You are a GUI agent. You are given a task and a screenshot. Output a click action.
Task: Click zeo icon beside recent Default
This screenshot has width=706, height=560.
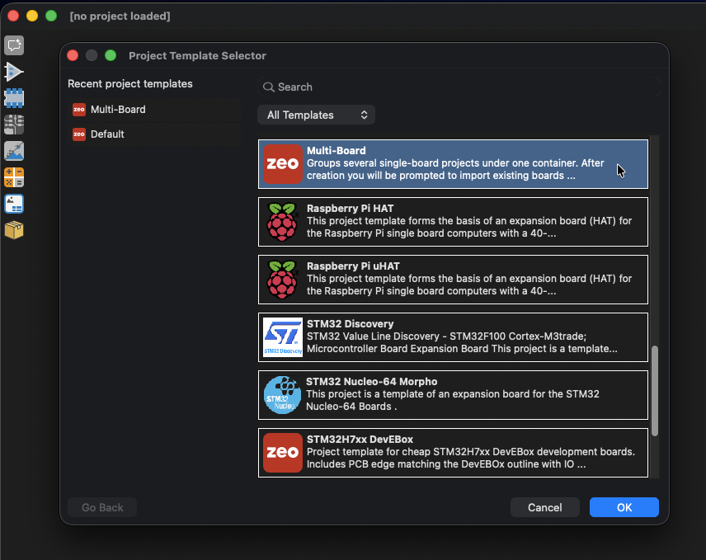[79, 134]
